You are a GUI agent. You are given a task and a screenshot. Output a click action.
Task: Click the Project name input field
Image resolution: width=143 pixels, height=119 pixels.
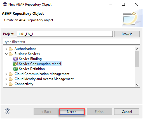coord(65,34)
